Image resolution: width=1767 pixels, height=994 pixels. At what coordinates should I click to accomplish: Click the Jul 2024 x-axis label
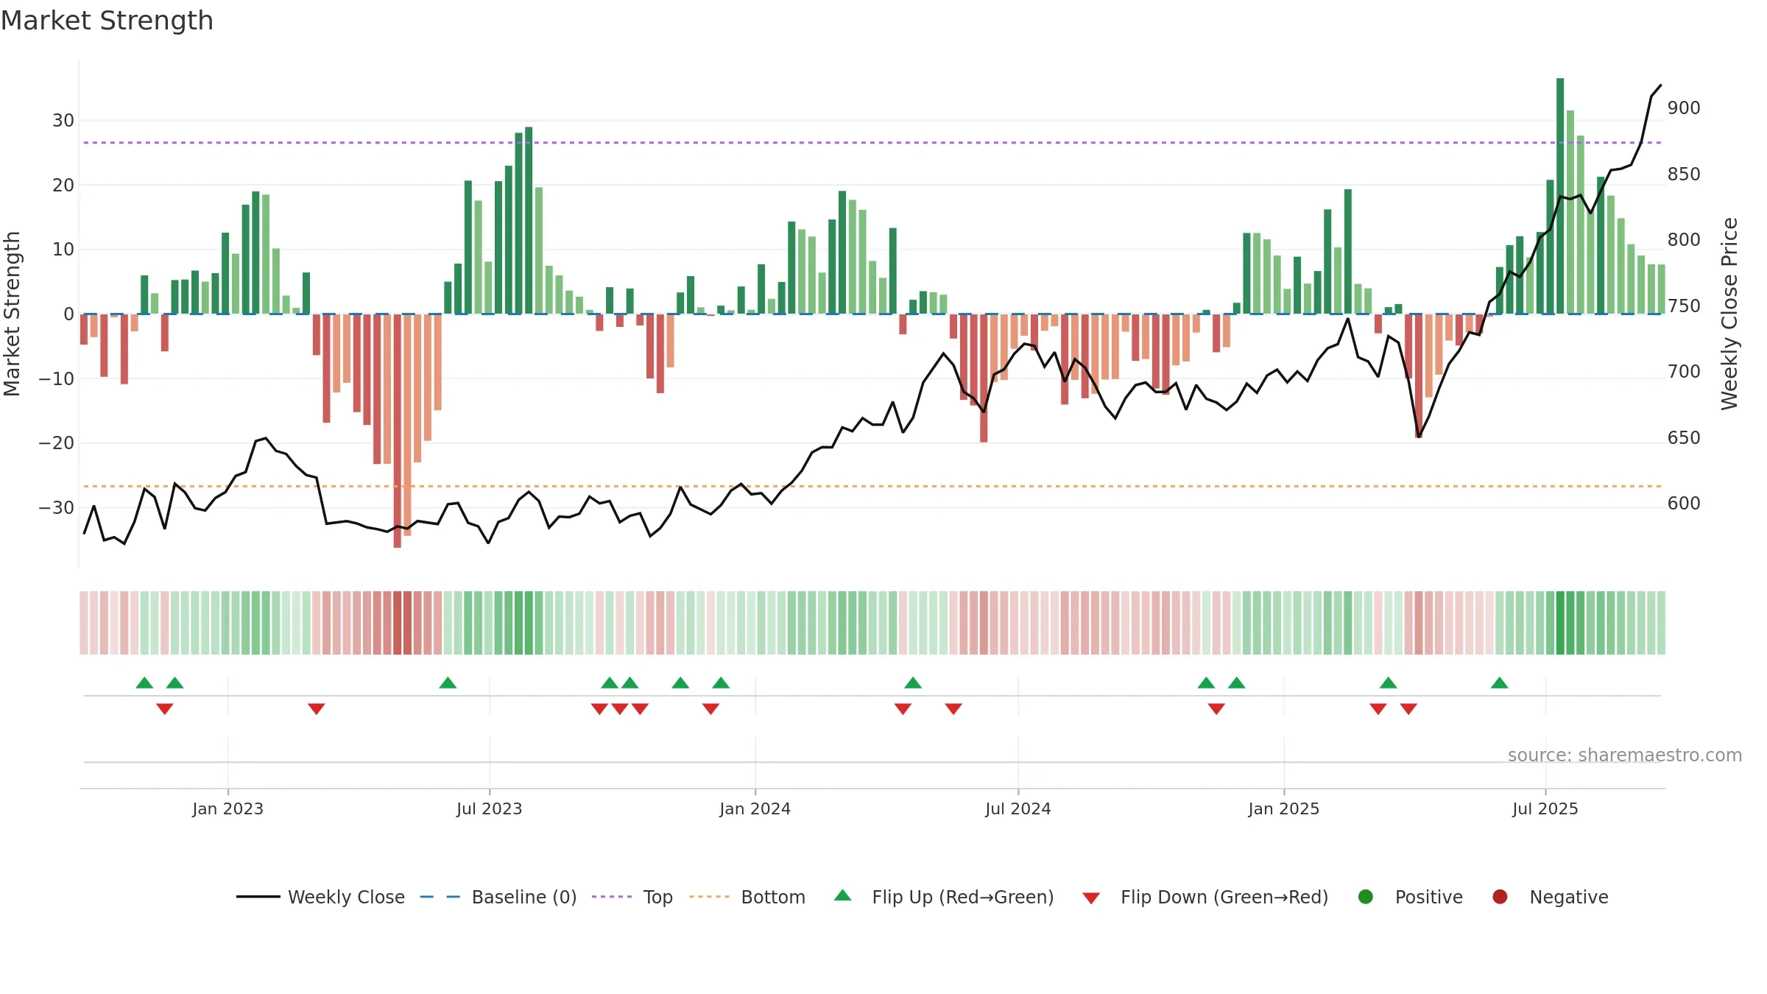click(1017, 808)
